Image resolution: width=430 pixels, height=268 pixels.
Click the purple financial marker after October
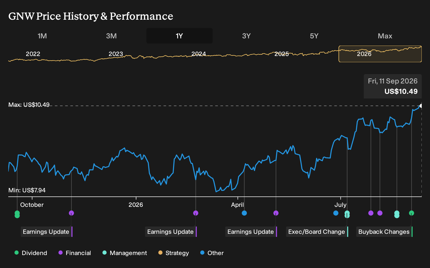click(71, 213)
